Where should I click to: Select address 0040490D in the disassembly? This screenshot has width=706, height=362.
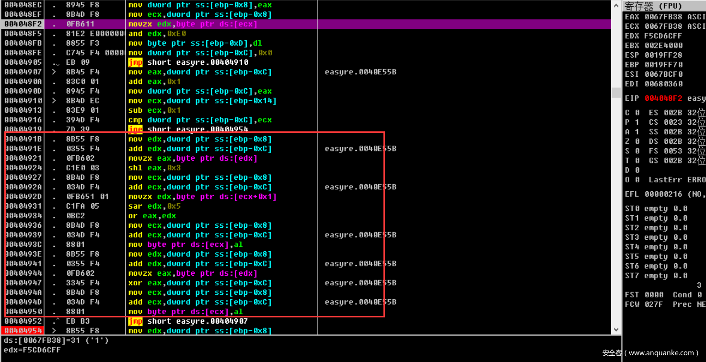[23, 91]
